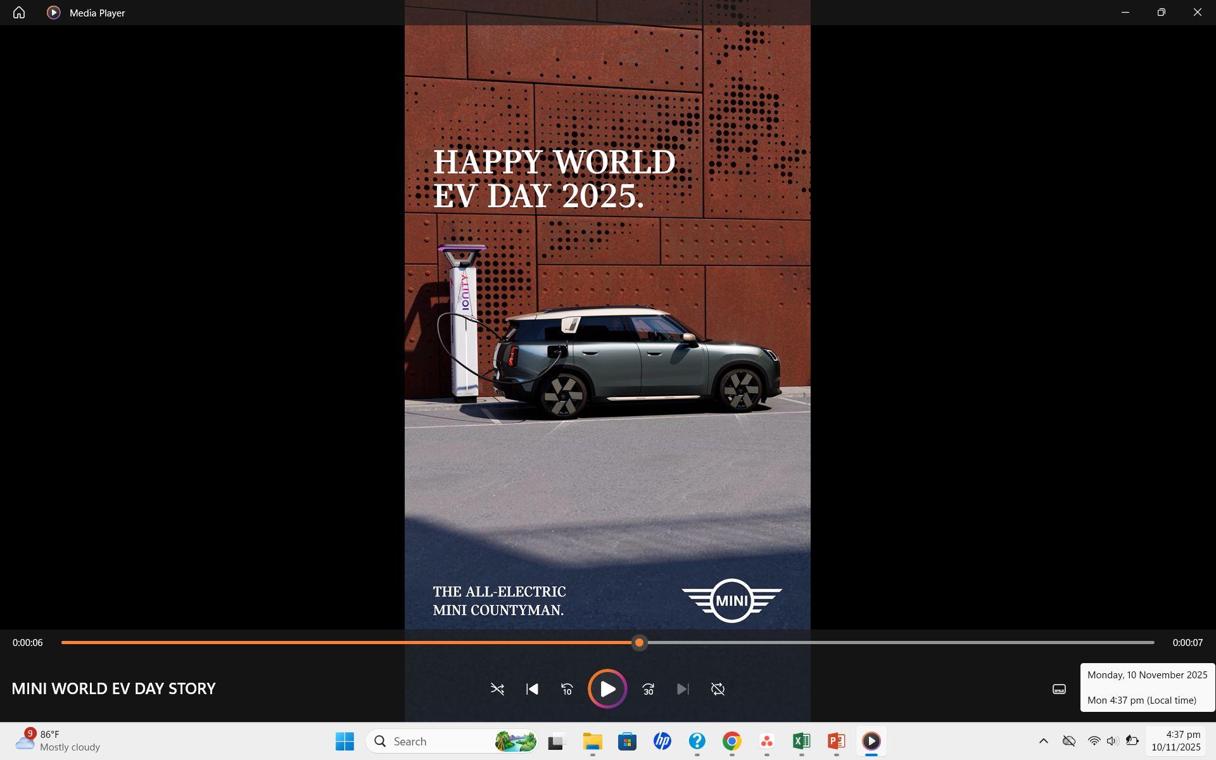Toggle shuffle playback mode
This screenshot has height=760, width=1216.
[497, 689]
